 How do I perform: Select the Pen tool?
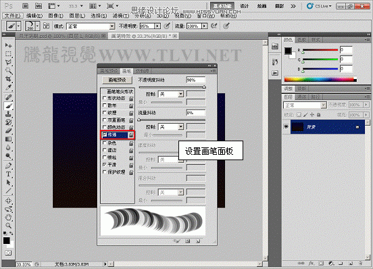point(8,166)
